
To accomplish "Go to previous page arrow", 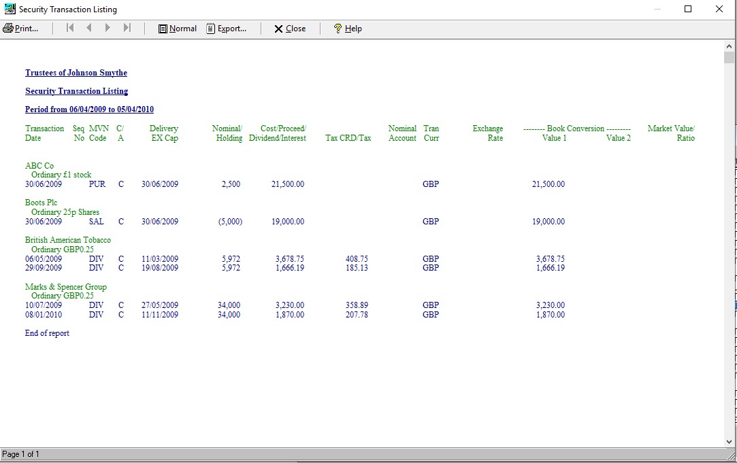I will [x=89, y=28].
